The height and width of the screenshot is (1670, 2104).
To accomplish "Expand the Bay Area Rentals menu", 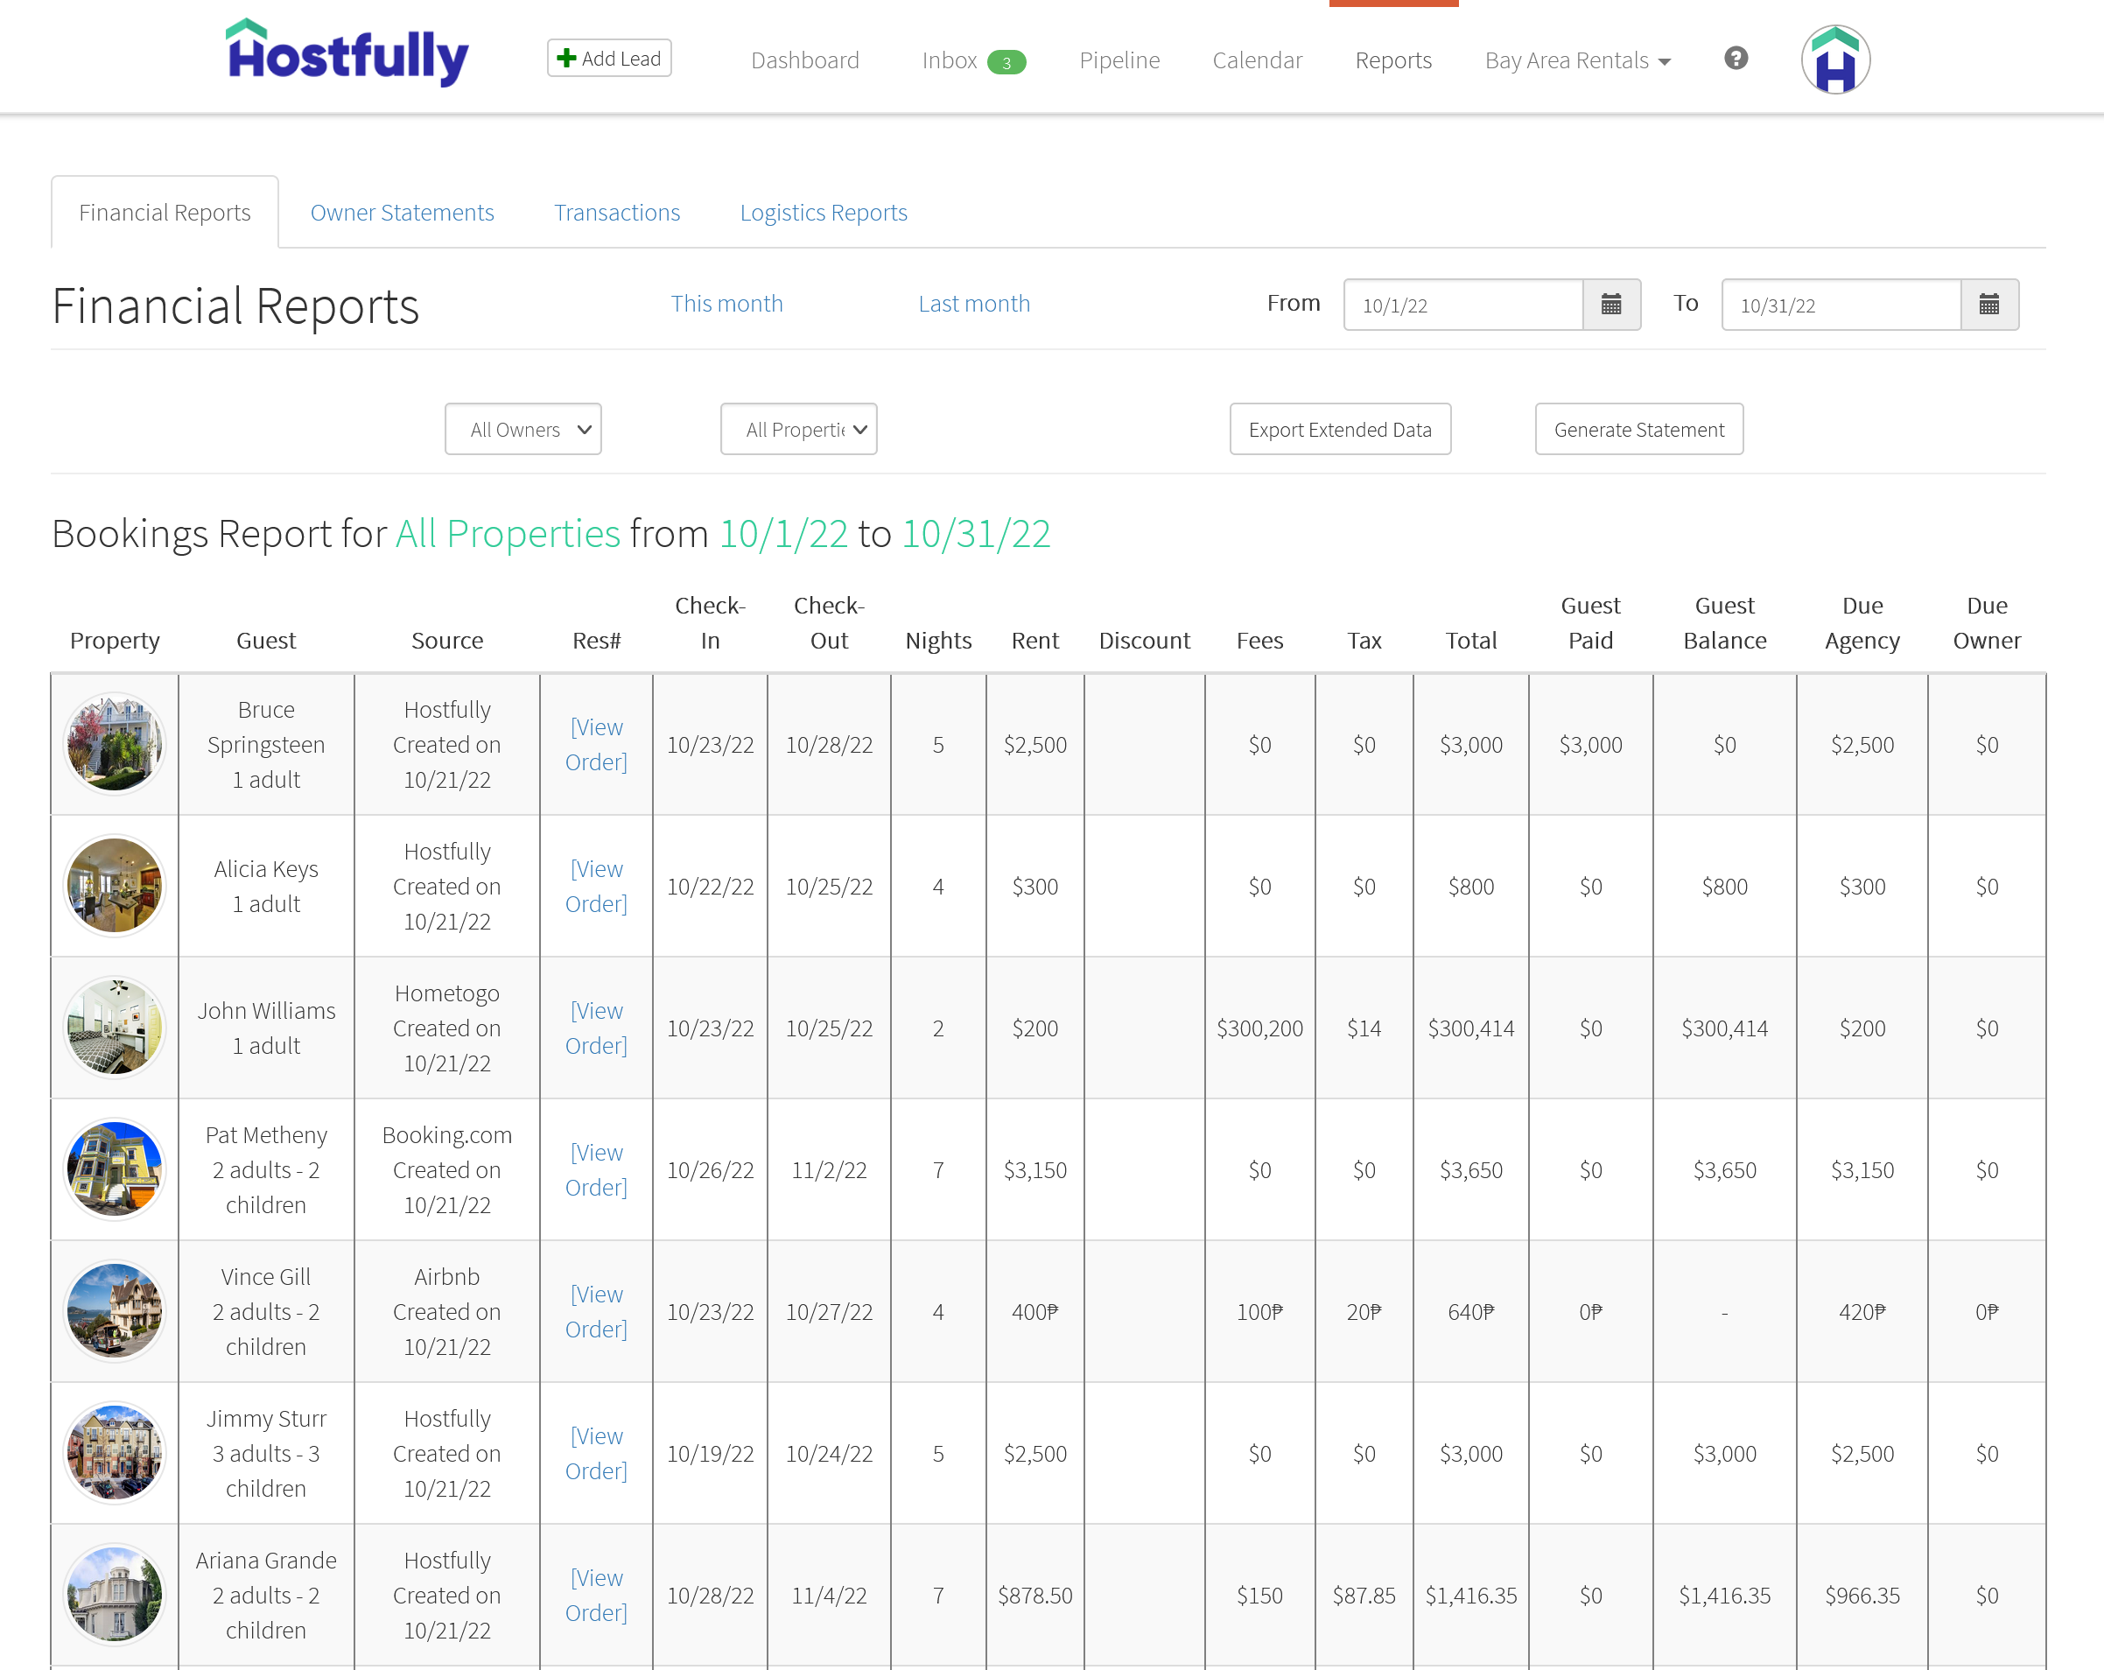I will (x=1576, y=60).
